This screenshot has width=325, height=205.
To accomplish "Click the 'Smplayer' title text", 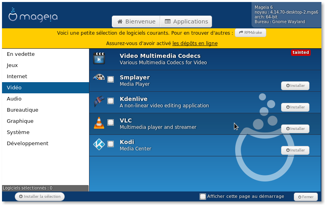I will tap(135, 77).
